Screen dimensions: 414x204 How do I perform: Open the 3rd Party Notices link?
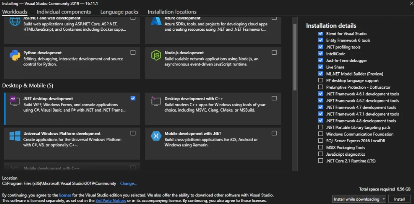coord(111,201)
